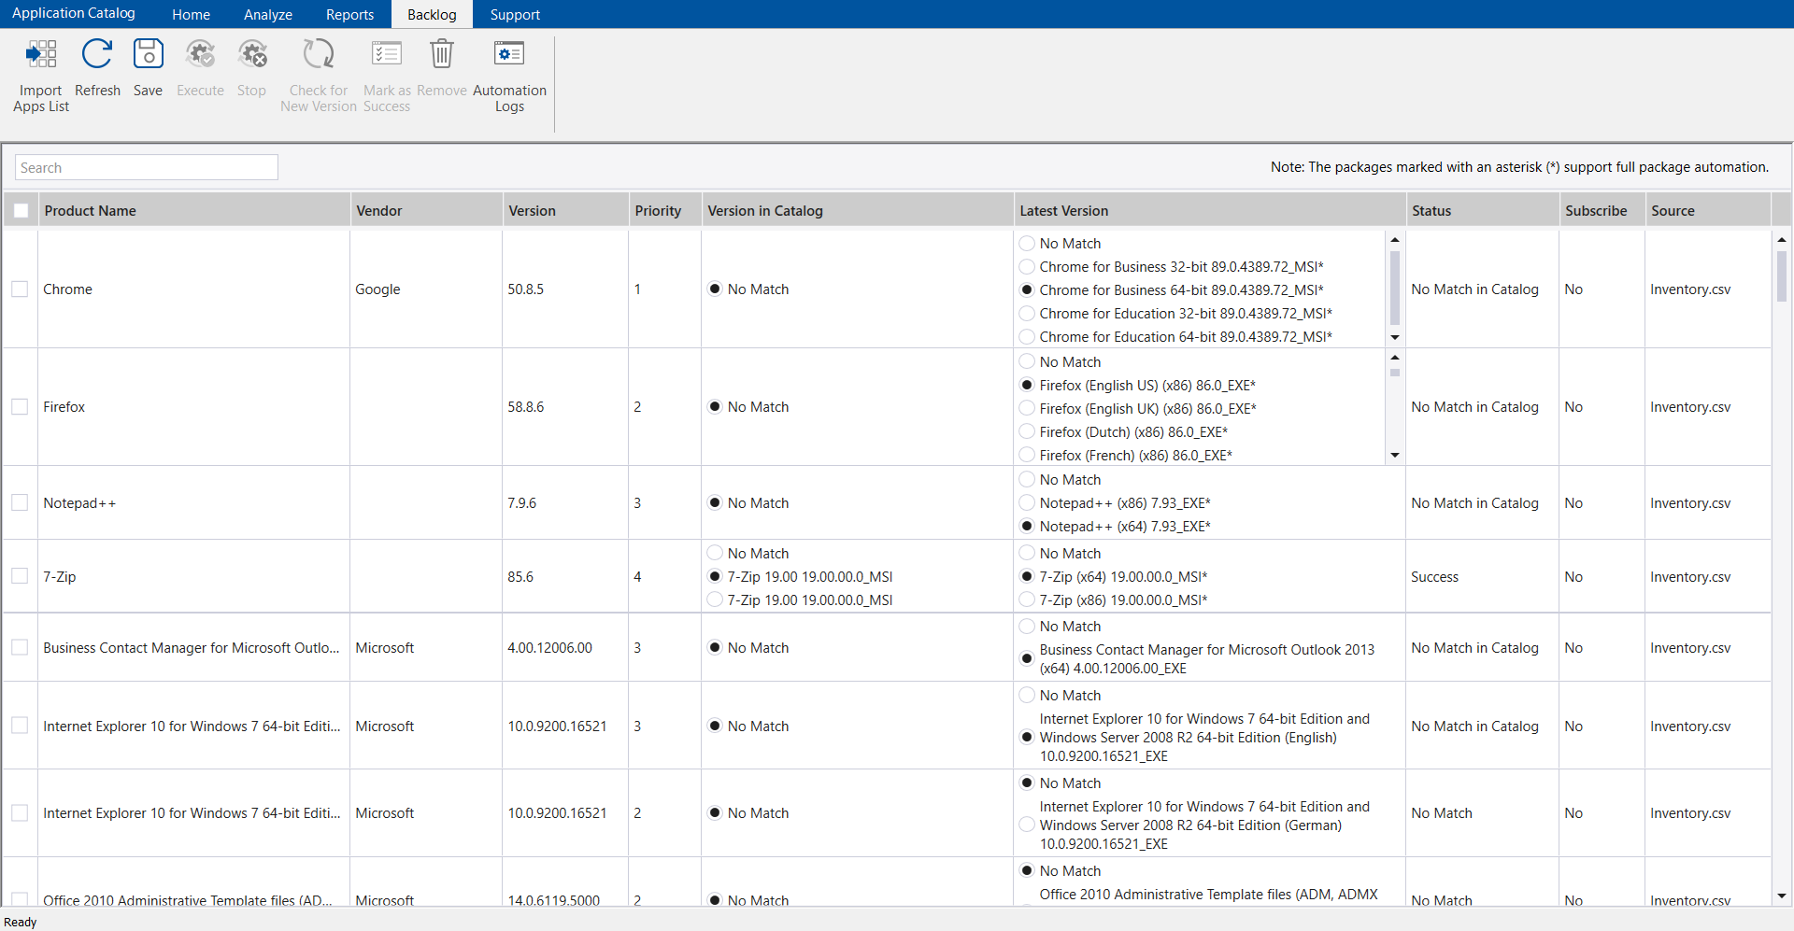
Task: Select Internet Explorer 10 German edition radio option
Action: [x=1027, y=825]
